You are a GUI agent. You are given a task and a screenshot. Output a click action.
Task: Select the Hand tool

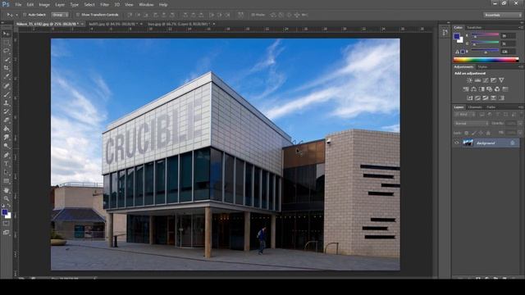[x=6, y=190]
